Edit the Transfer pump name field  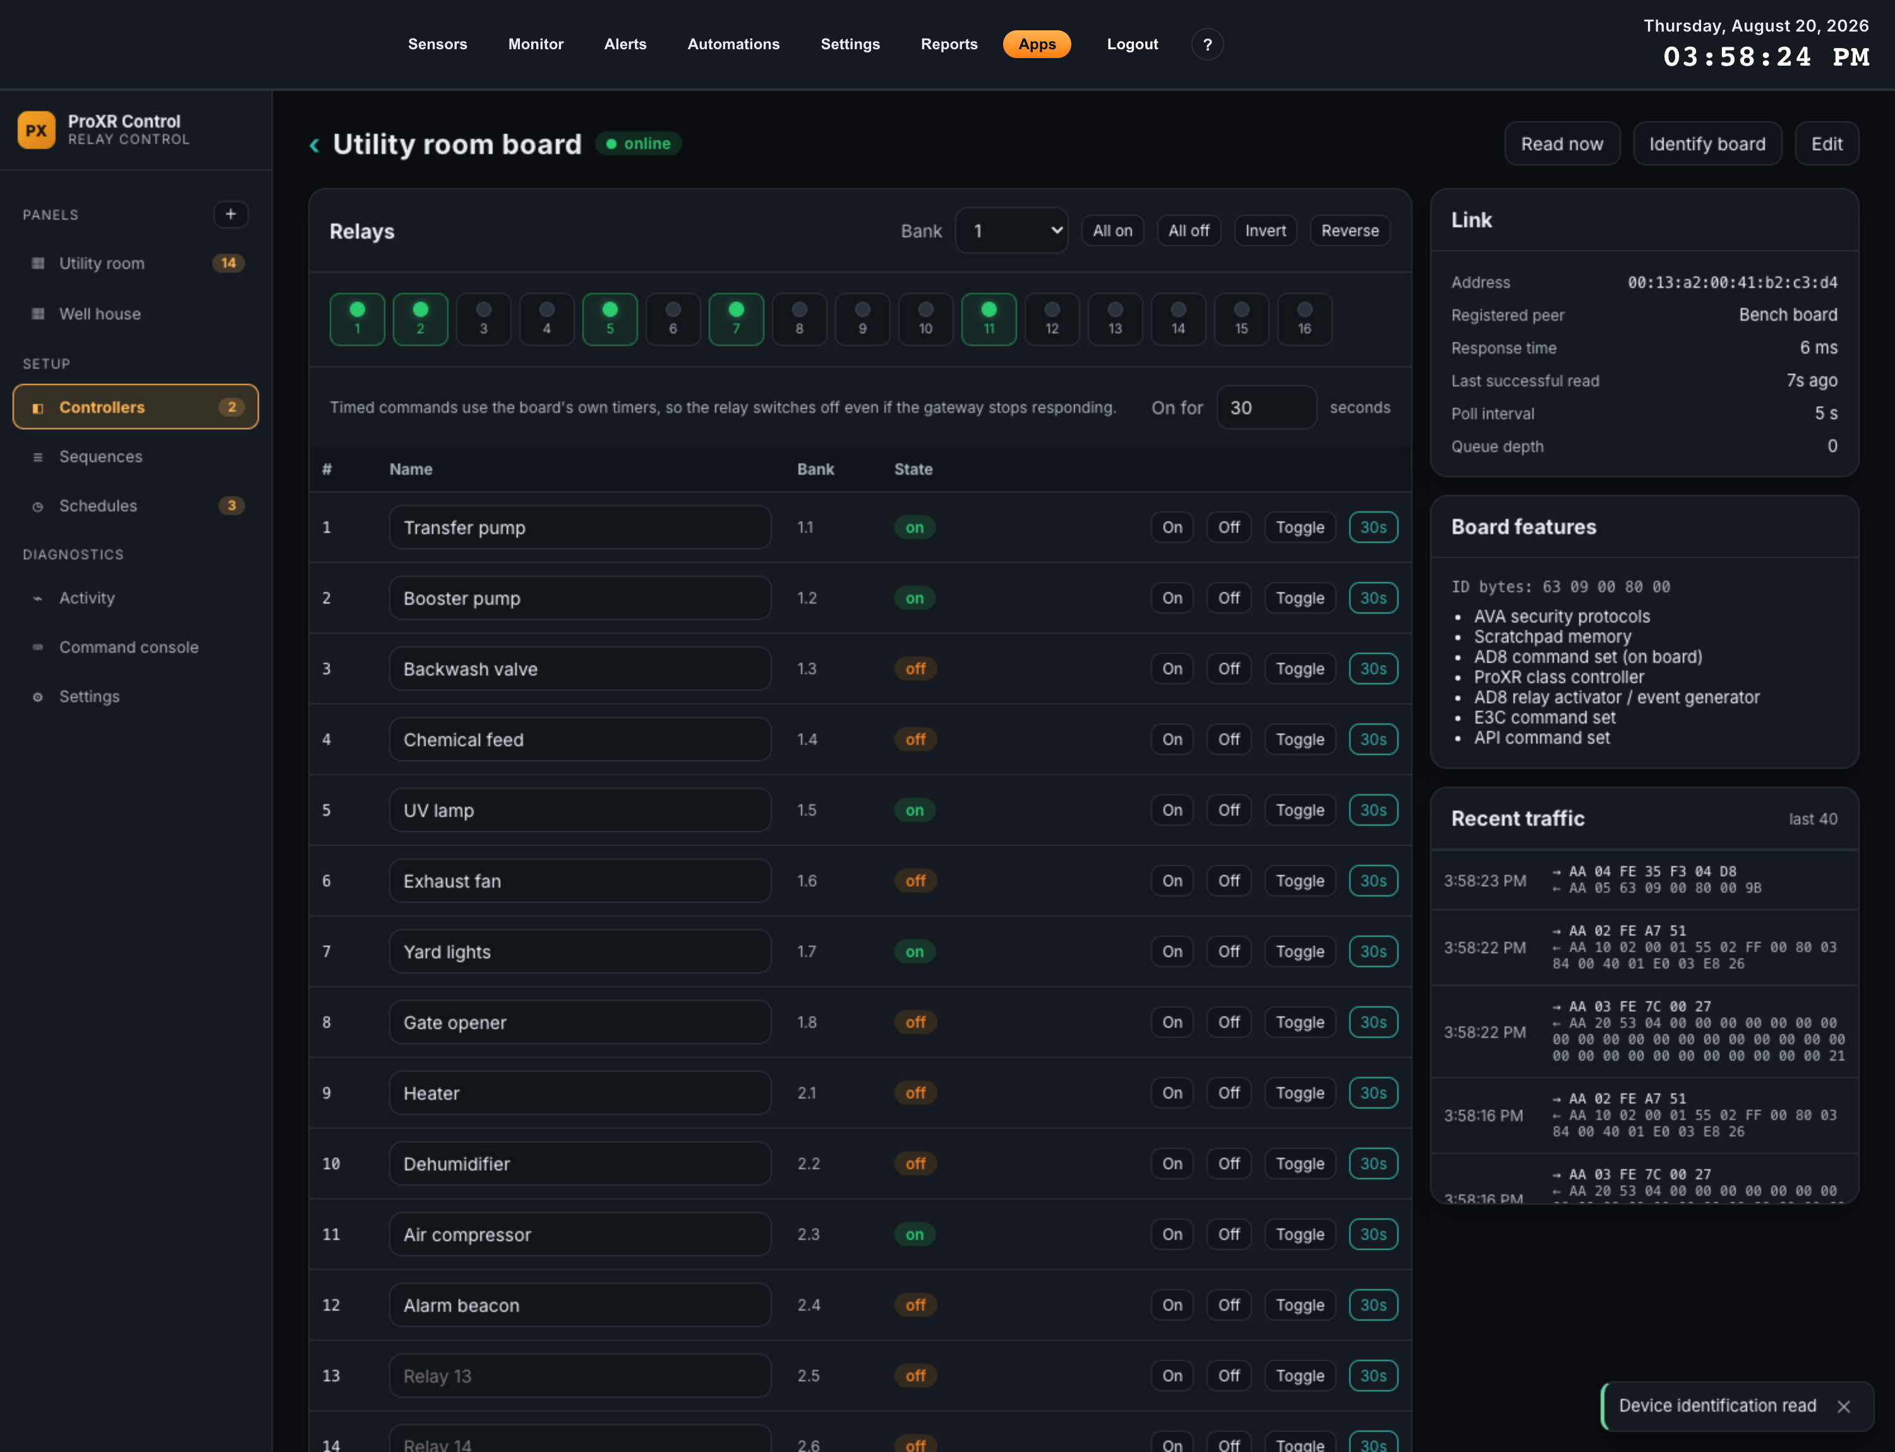coord(579,527)
